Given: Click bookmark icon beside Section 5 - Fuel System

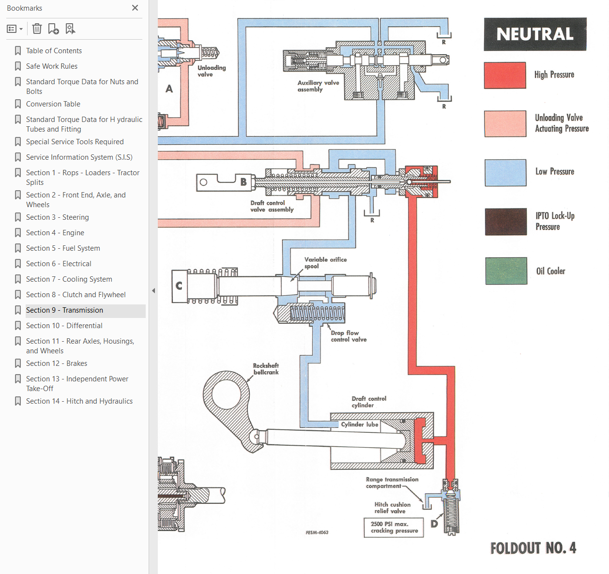Looking at the screenshot, I should (x=18, y=248).
